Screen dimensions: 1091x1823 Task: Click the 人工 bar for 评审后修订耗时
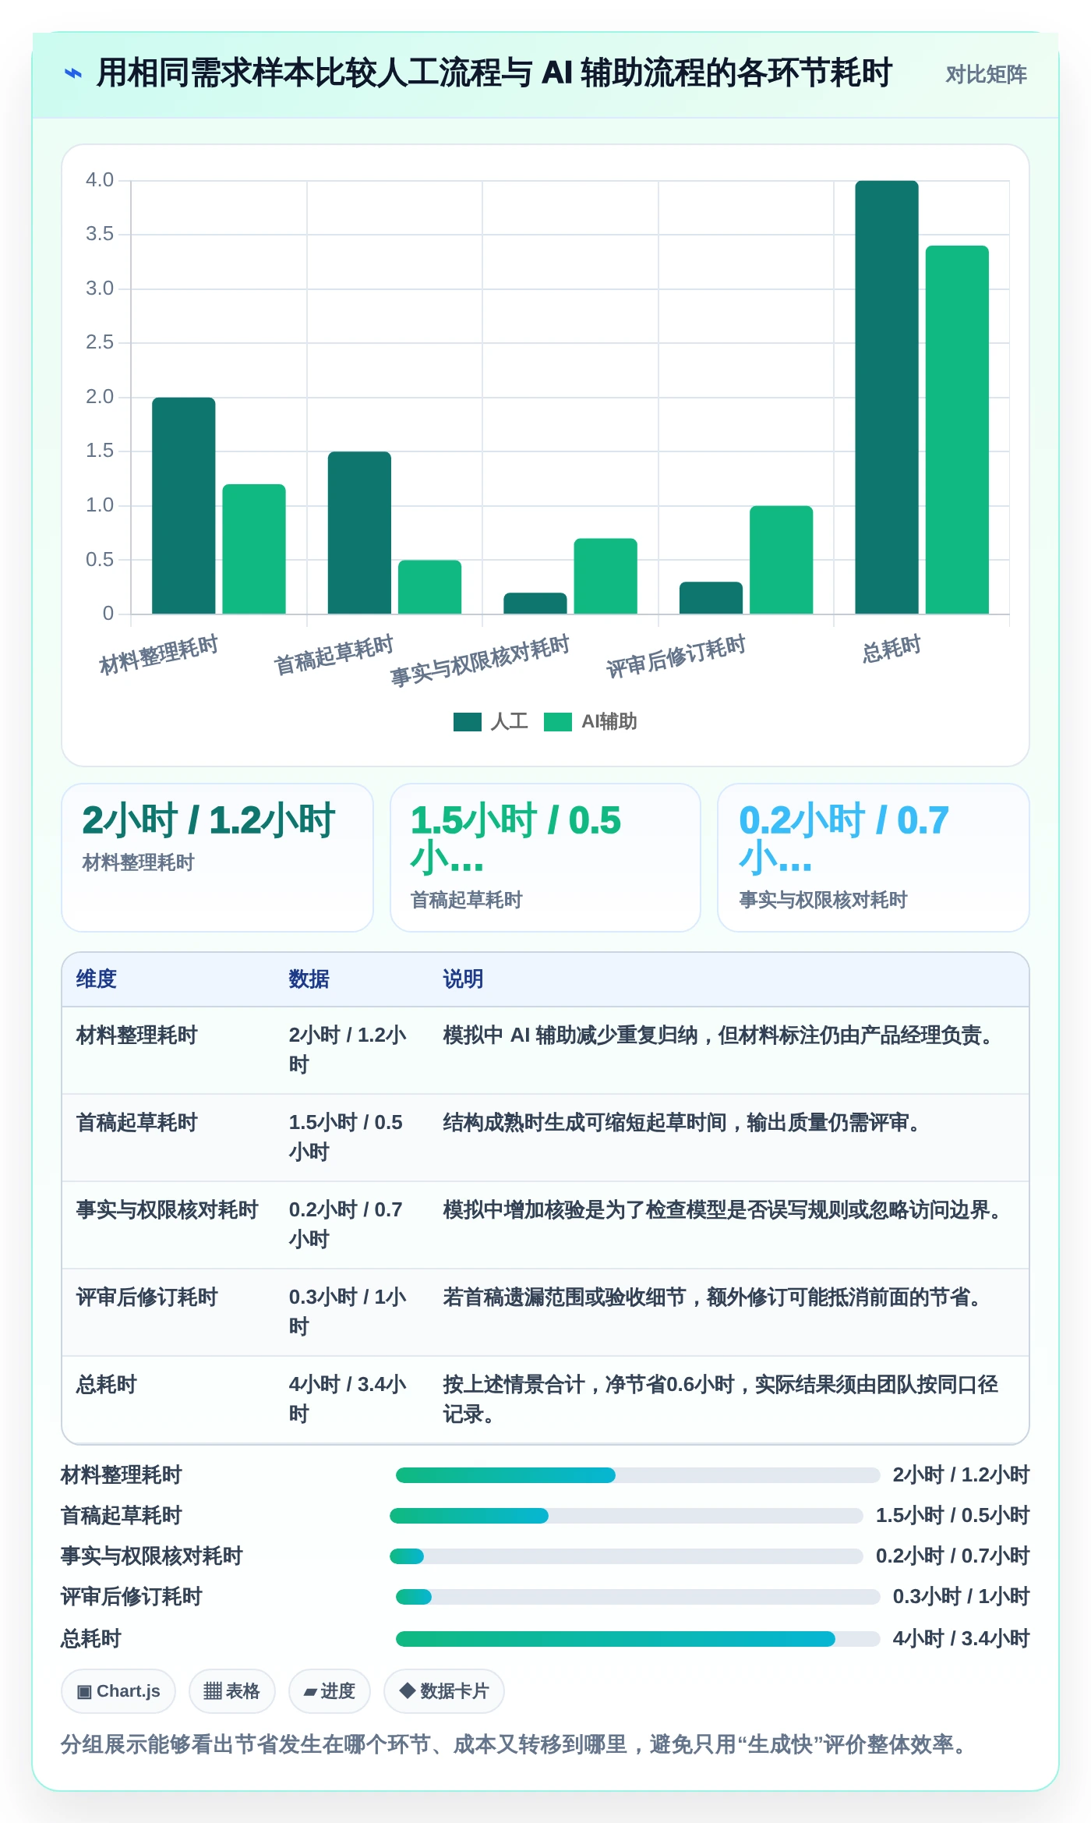(711, 597)
